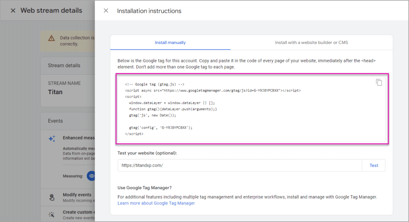
Task: Click the Events section heading
Action: [x=55, y=121]
